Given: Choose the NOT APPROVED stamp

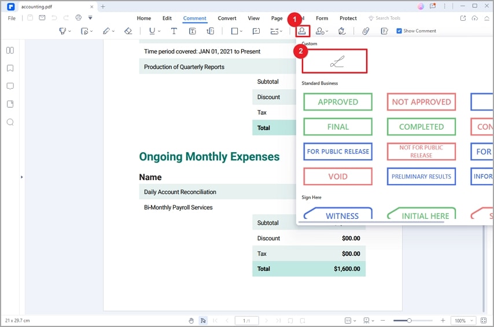Looking at the screenshot, I should (x=421, y=102).
